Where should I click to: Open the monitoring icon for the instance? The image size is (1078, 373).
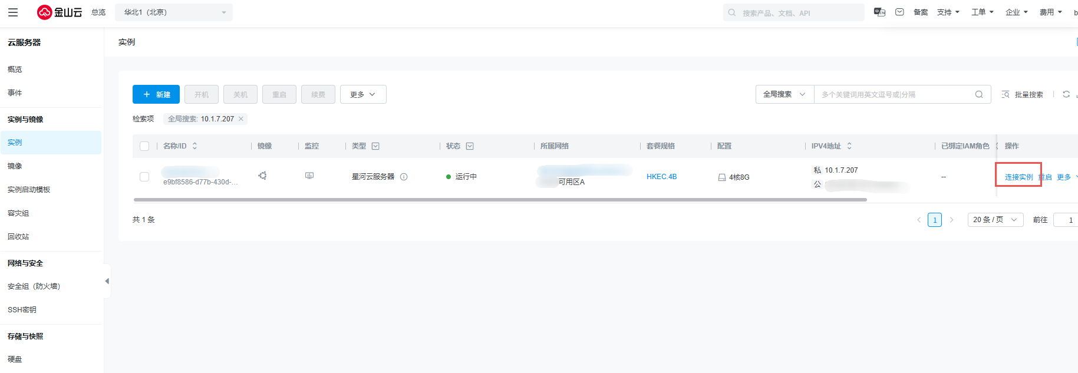[x=309, y=176]
